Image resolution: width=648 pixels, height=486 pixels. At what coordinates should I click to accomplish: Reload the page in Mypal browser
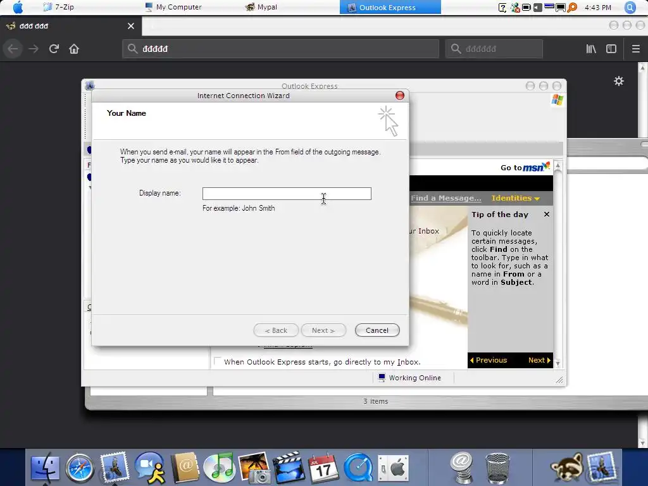tap(54, 49)
